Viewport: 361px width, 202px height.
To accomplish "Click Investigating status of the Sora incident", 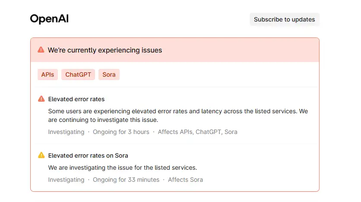I will coord(66,180).
